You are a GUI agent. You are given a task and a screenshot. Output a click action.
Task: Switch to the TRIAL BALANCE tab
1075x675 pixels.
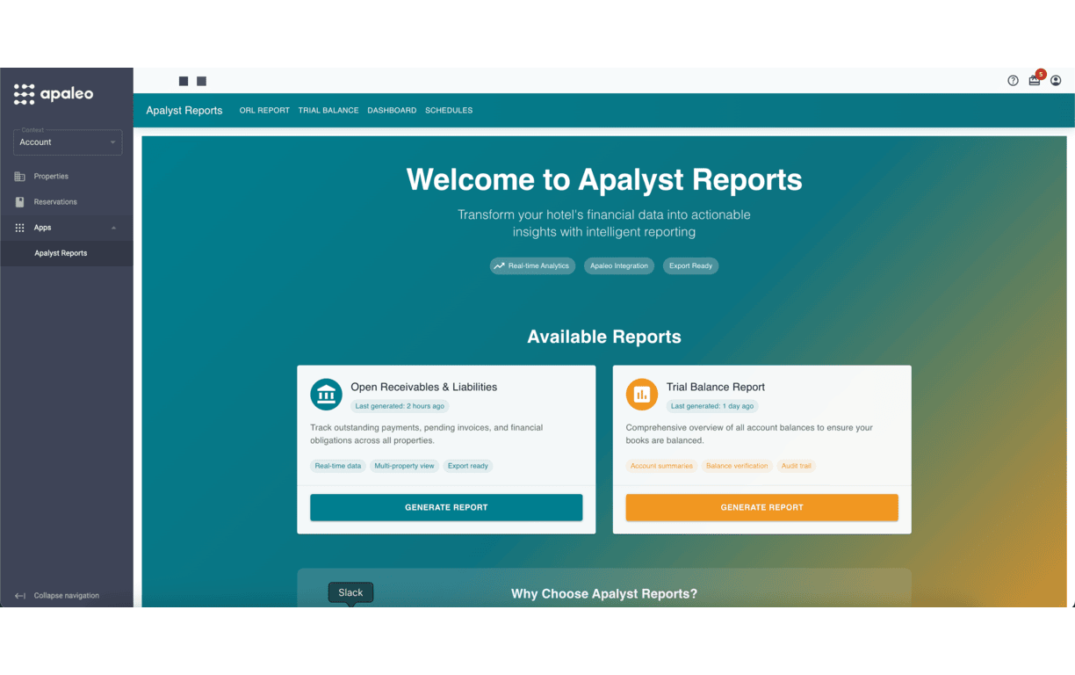coord(328,111)
